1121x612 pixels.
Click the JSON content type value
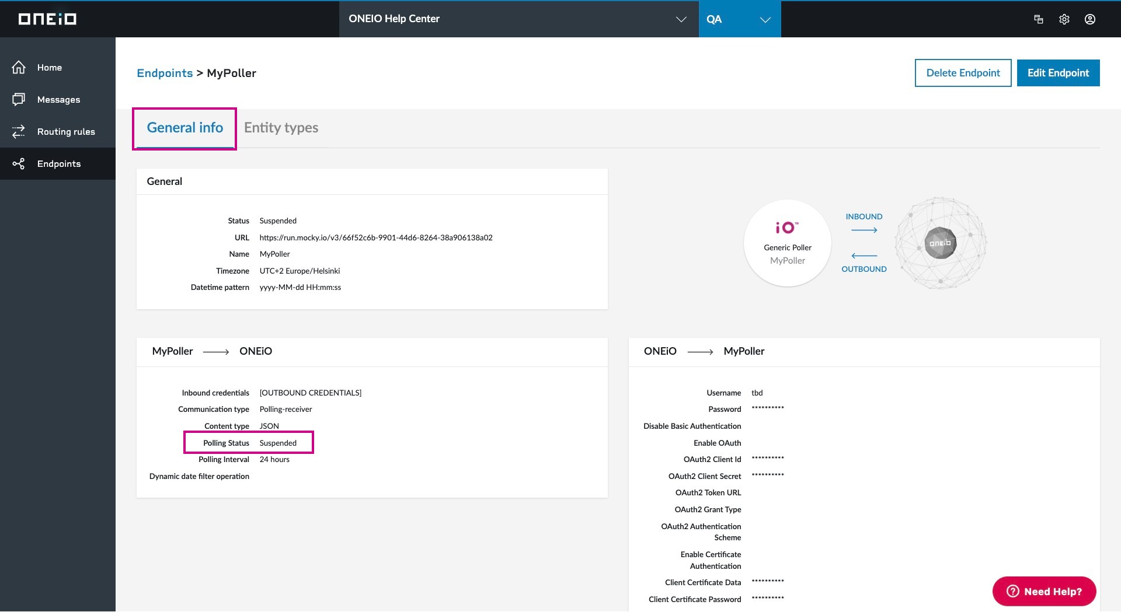269,426
